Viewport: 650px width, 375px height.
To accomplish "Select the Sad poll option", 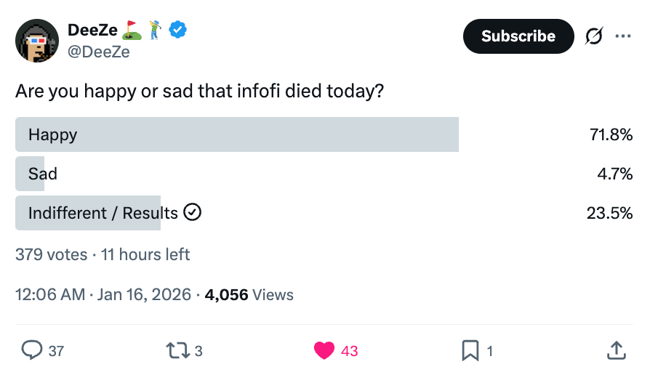I will tap(43, 174).
